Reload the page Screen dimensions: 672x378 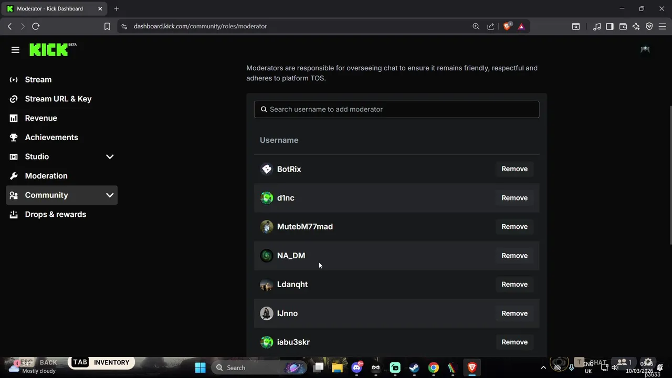[x=36, y=26]
